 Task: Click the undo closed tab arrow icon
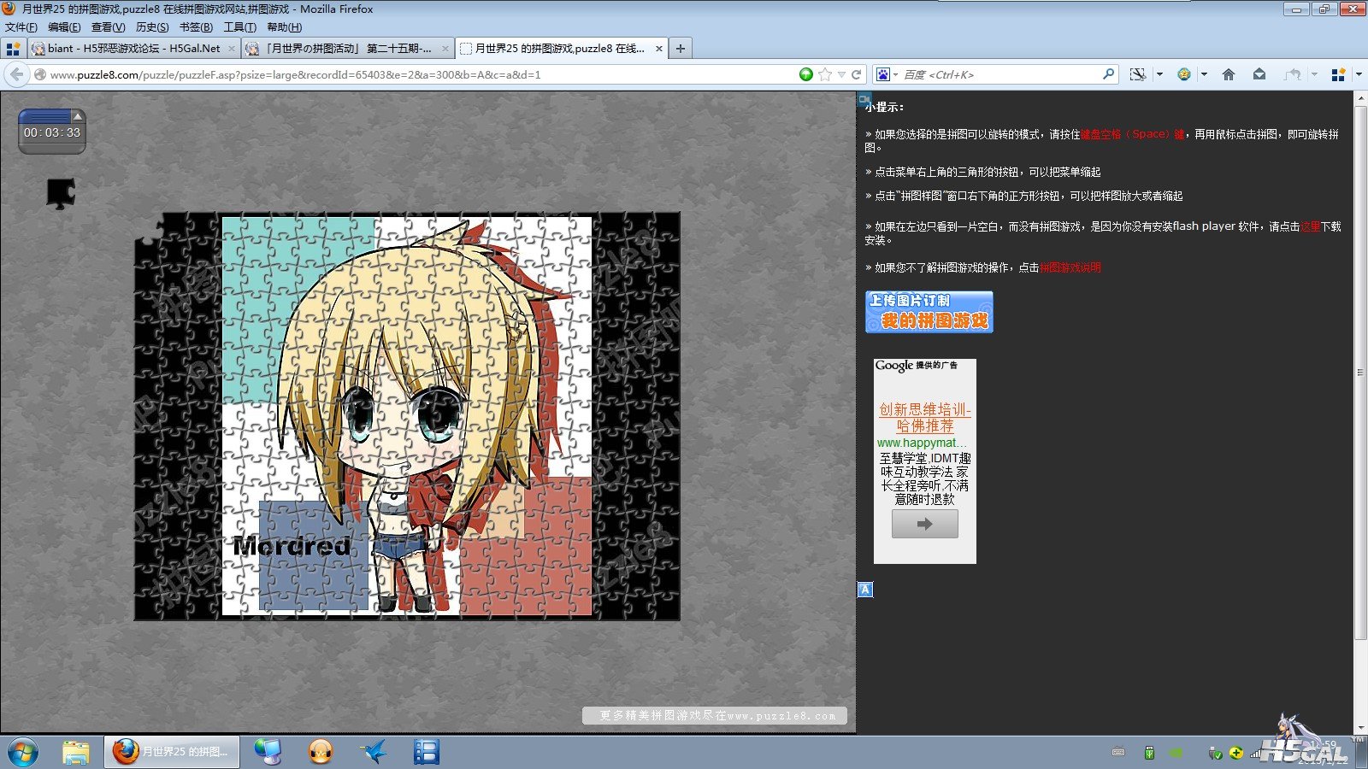[1294, 74]
